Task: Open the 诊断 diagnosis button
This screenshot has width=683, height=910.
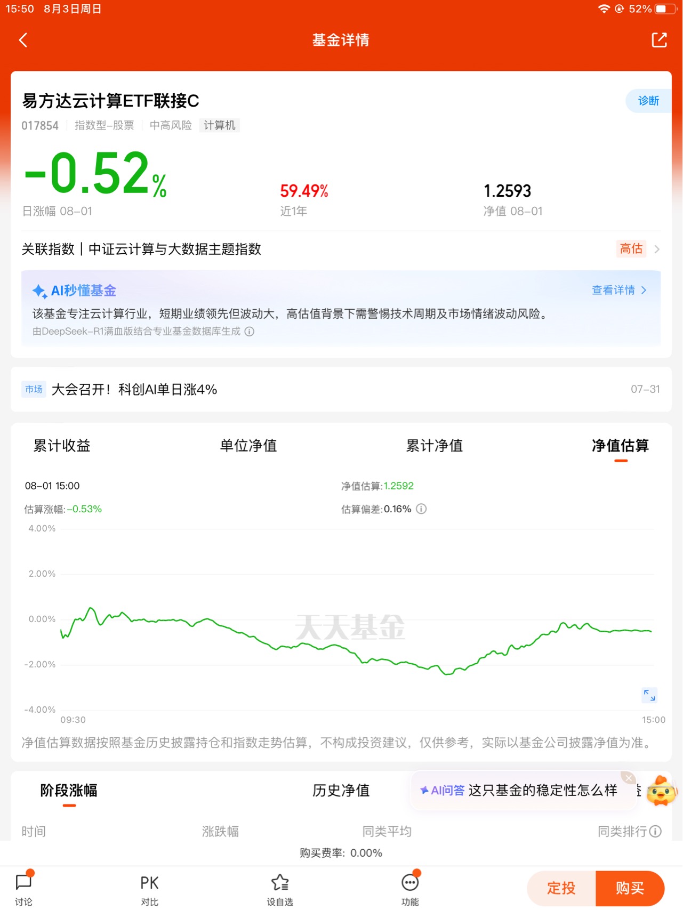Action: 648,101
